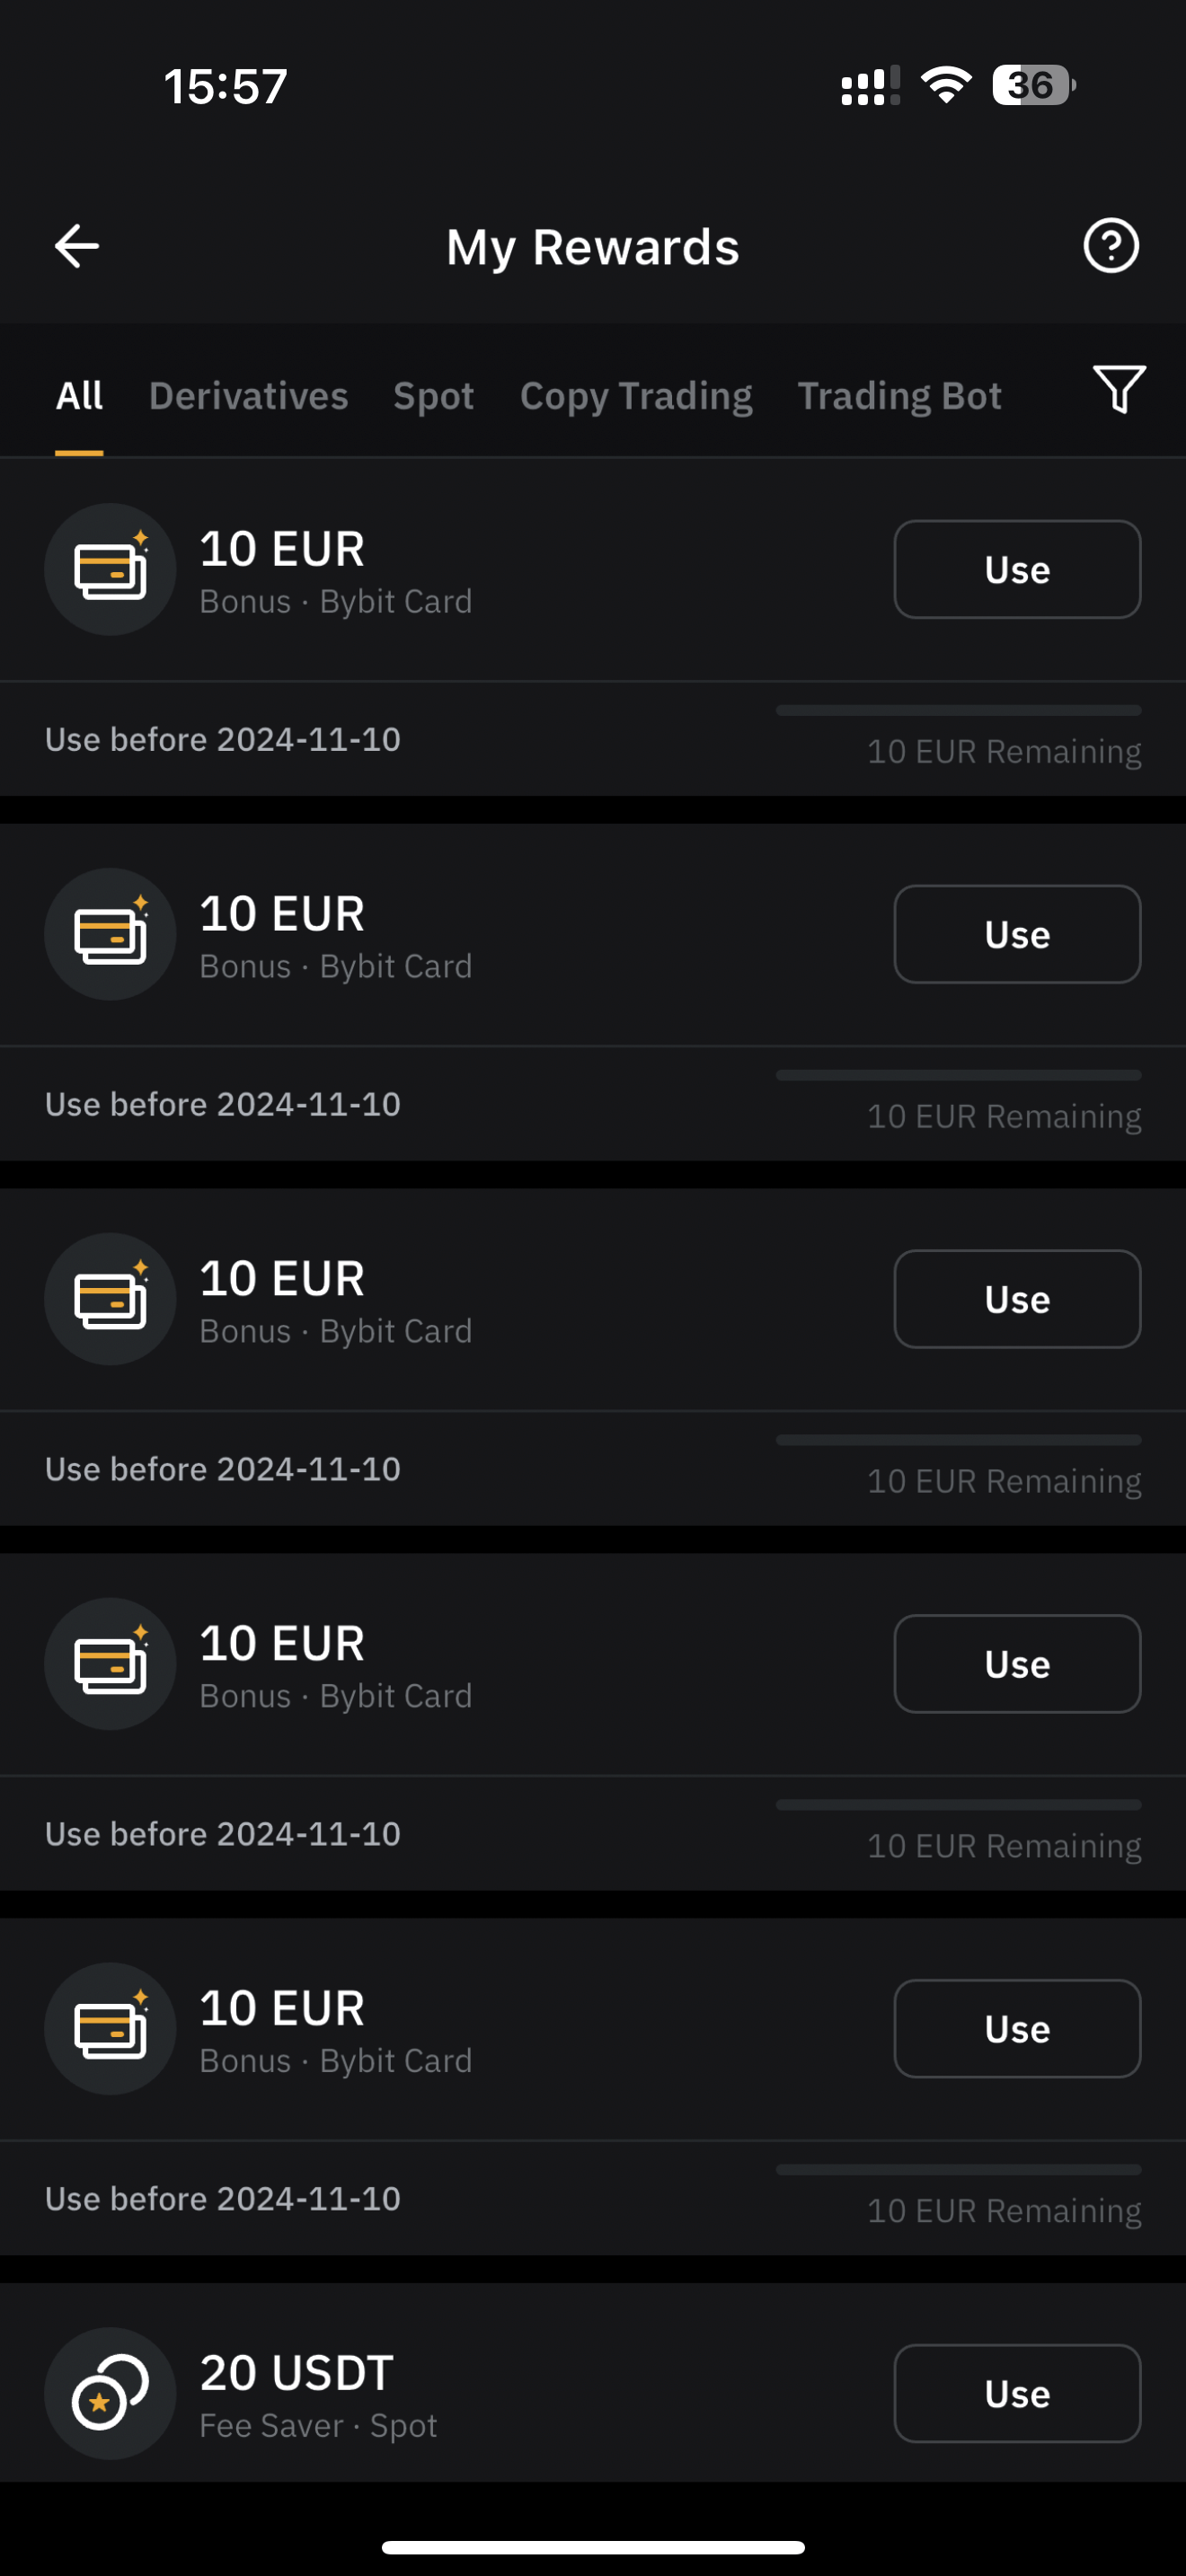Select the Trading Bot tab
This screenshot has width=1186, height=2576.
click(899, 396)
